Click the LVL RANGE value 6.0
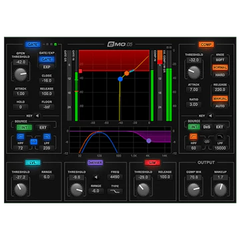Viewport: 240px width, 240px height. coord(47,177)
